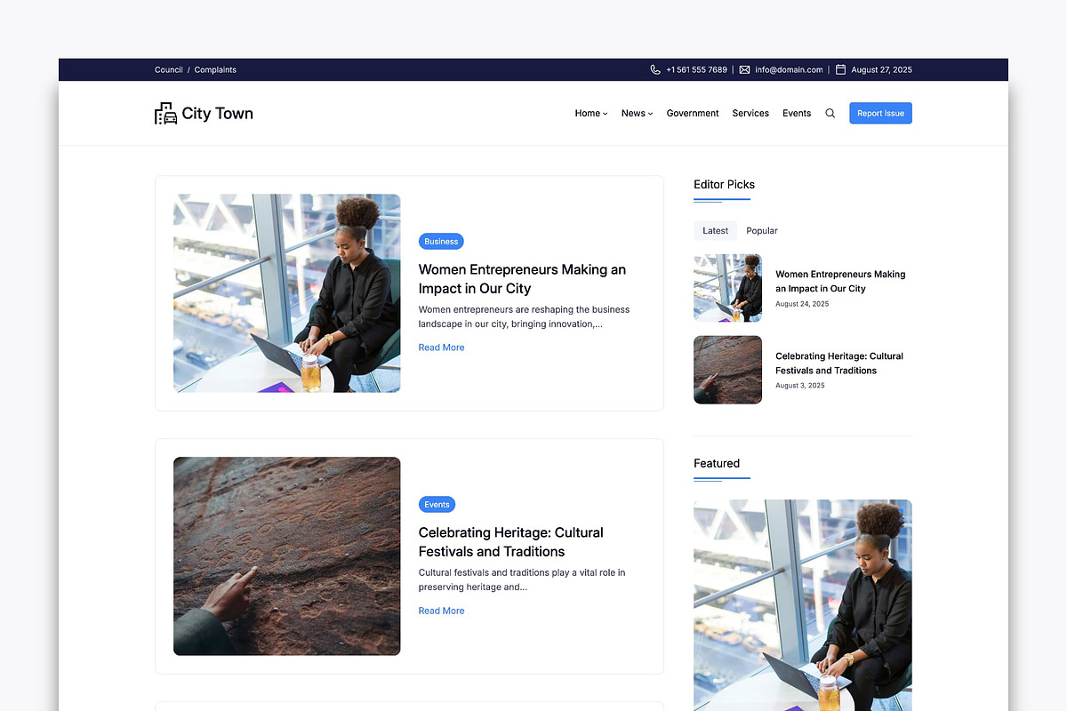Click the Report Issue button
Screen dimensions: 1067x711
[880, 114]
